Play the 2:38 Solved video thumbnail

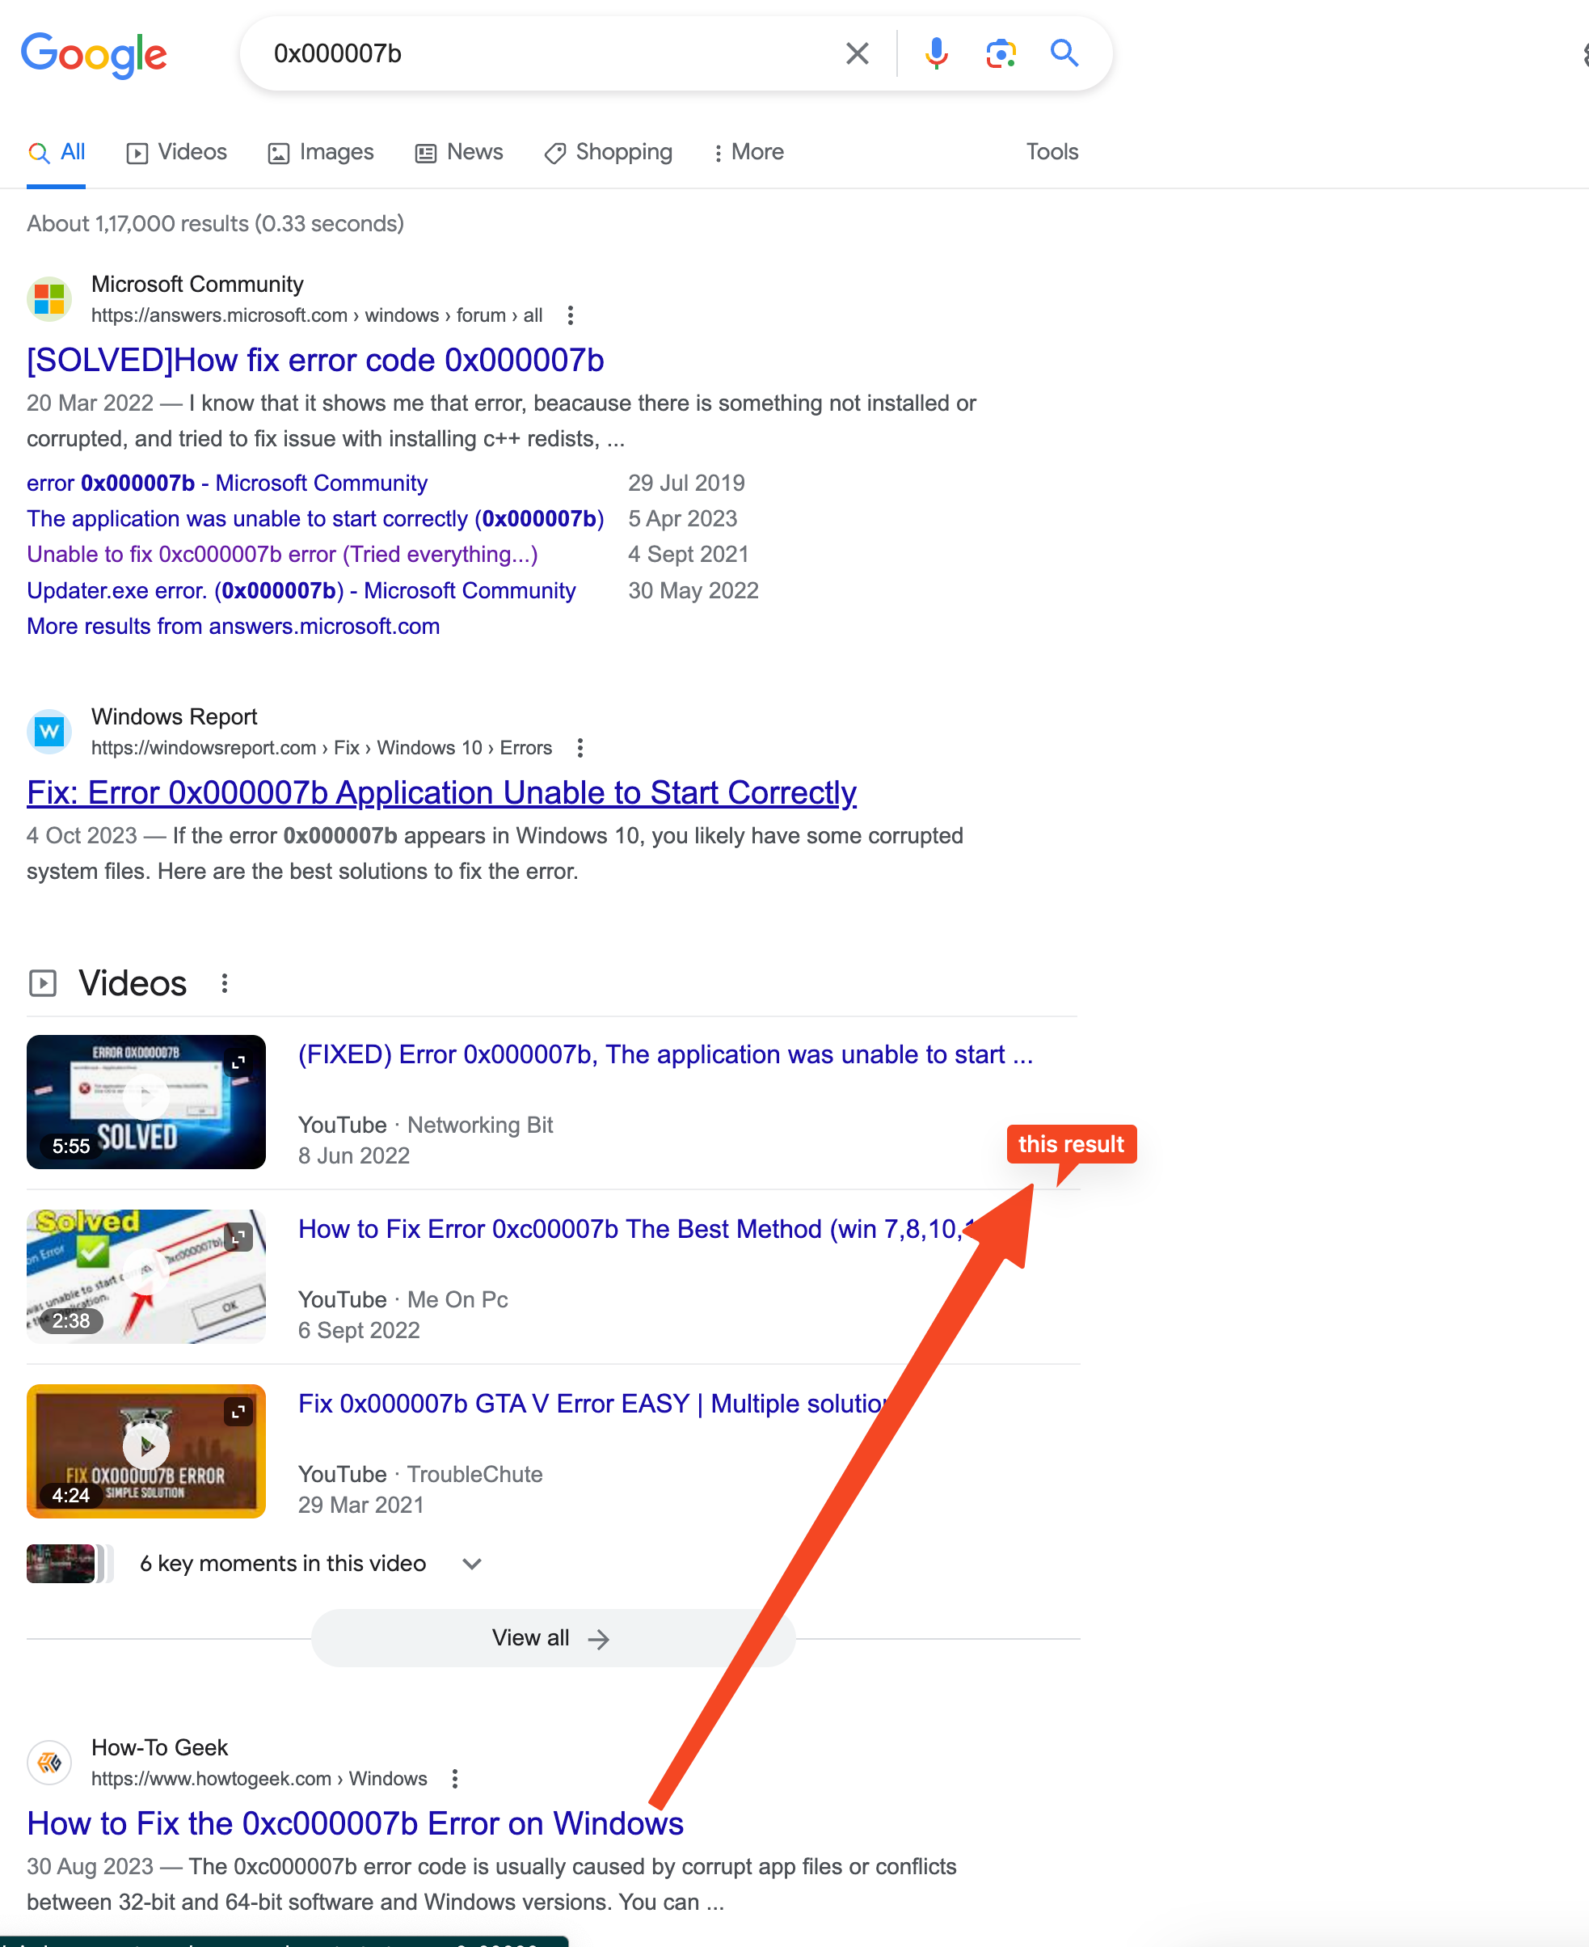coord(146,1276)
